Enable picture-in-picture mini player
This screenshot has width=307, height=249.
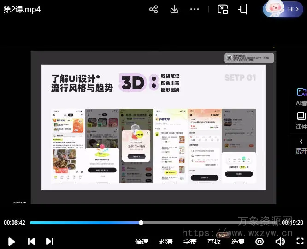(223, 9)
